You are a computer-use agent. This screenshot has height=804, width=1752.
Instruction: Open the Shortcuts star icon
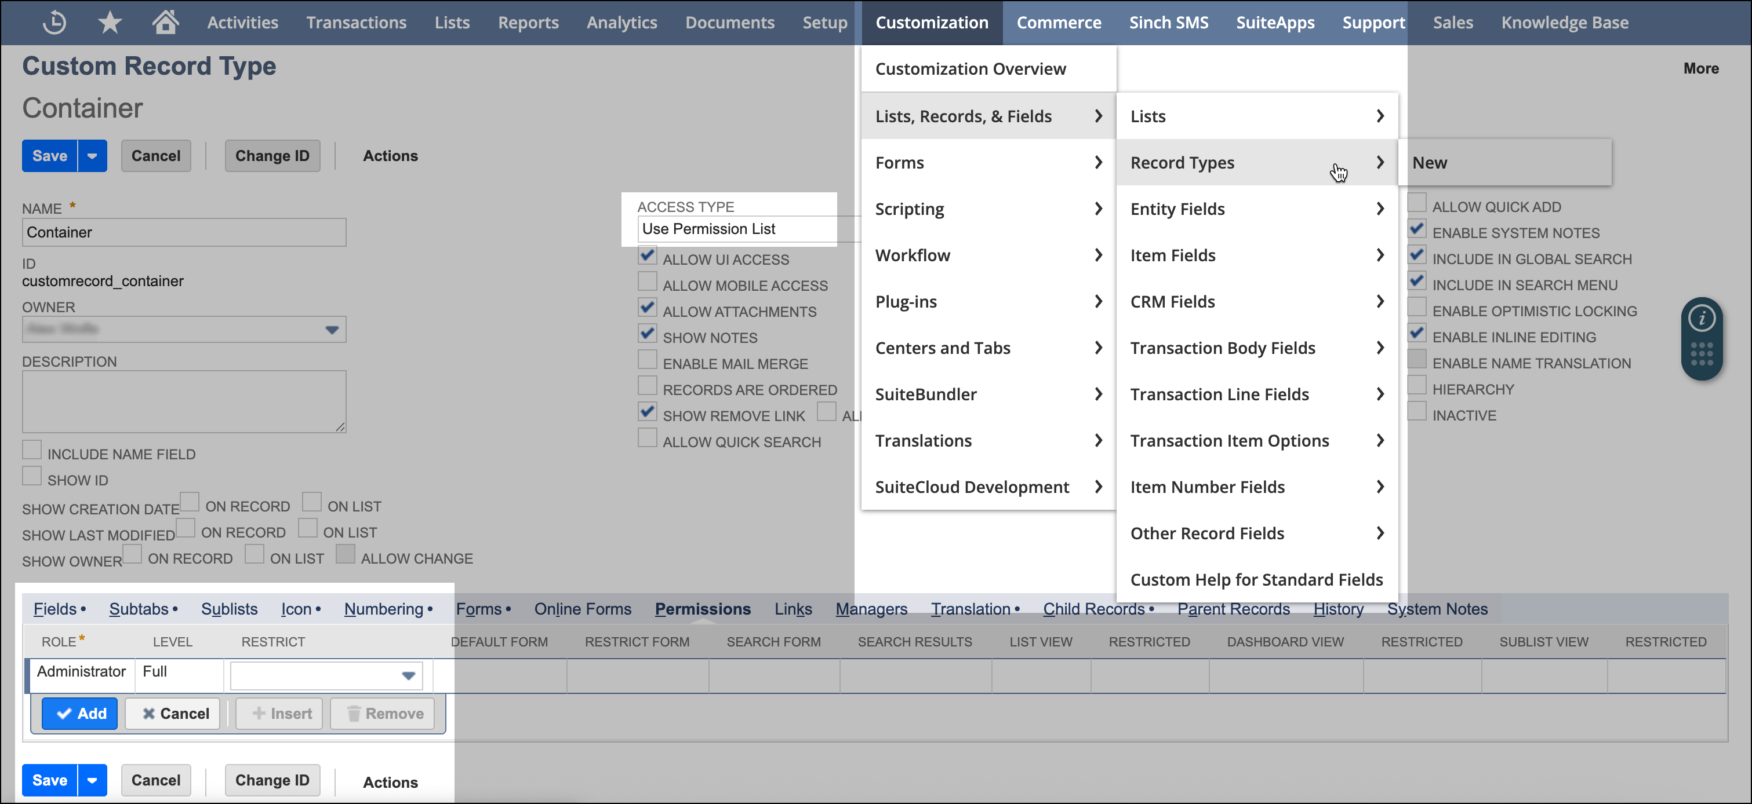tap(110, 23)
